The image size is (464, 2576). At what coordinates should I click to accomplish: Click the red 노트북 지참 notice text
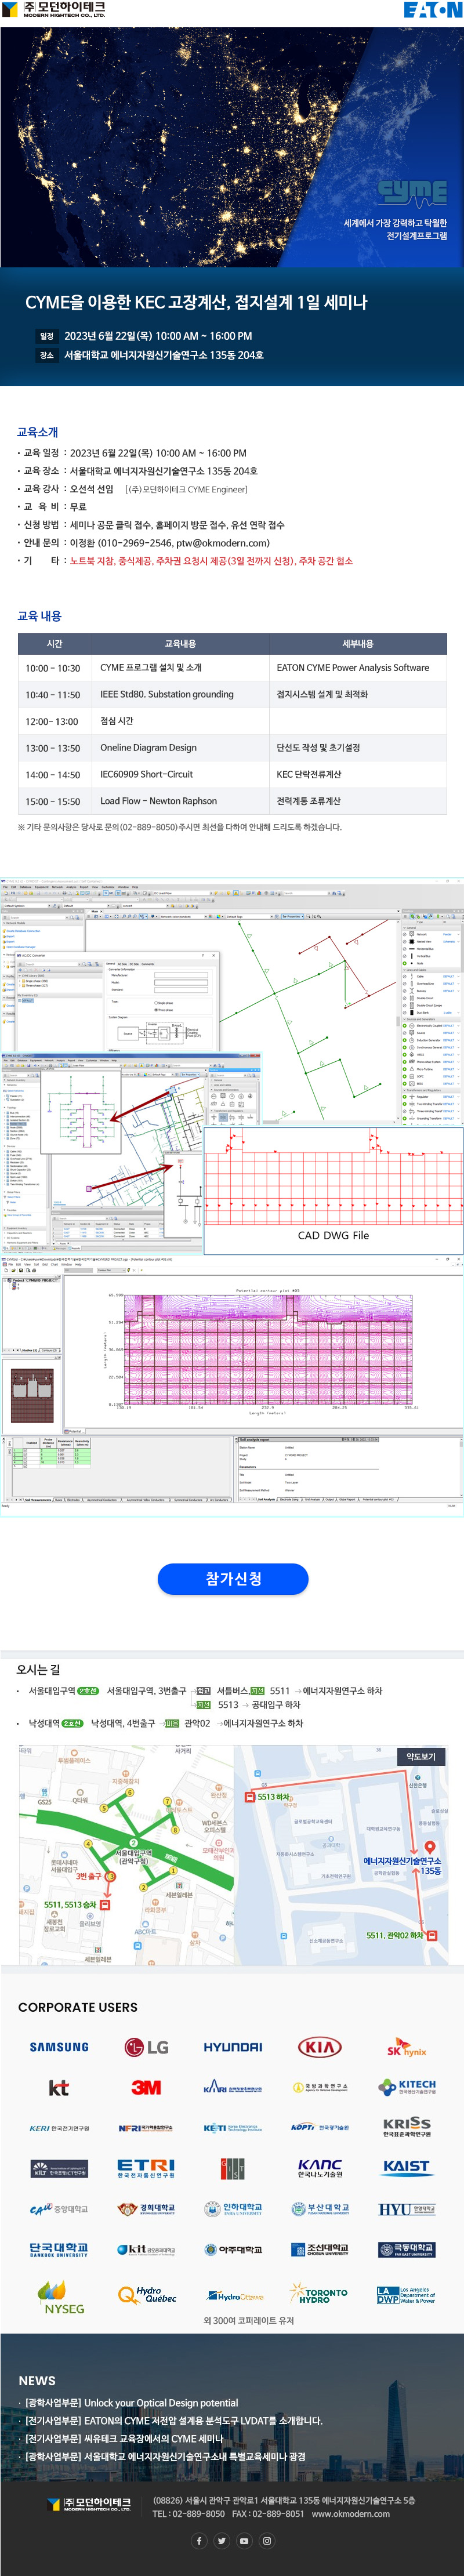[x=211, y=561]
